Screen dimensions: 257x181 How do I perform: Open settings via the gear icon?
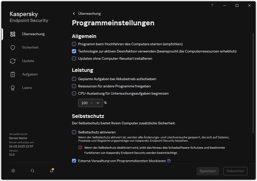click(13, 171)
